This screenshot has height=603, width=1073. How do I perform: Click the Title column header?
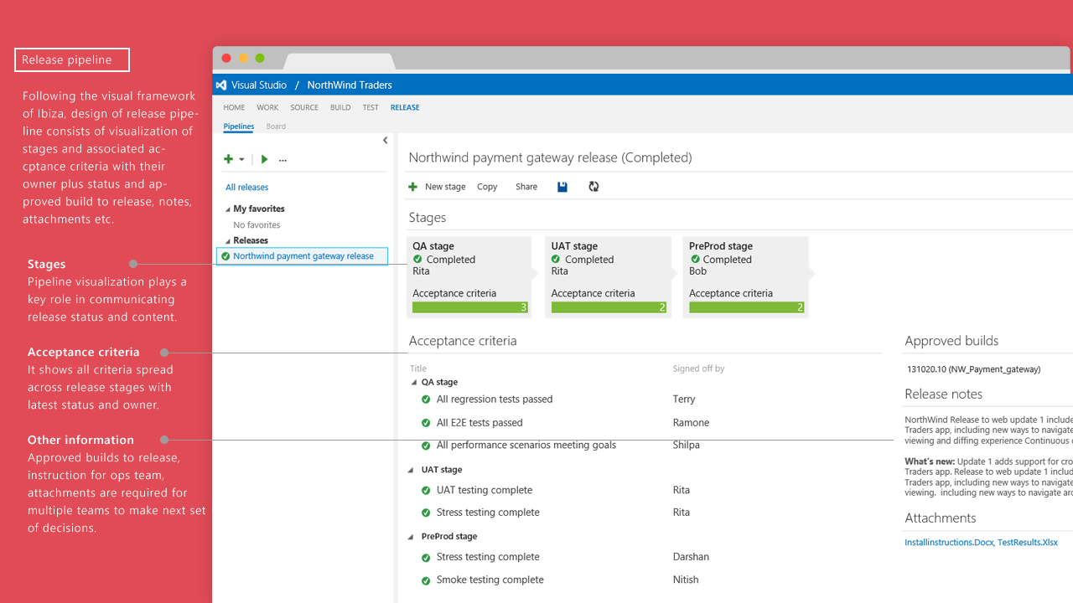418,368
